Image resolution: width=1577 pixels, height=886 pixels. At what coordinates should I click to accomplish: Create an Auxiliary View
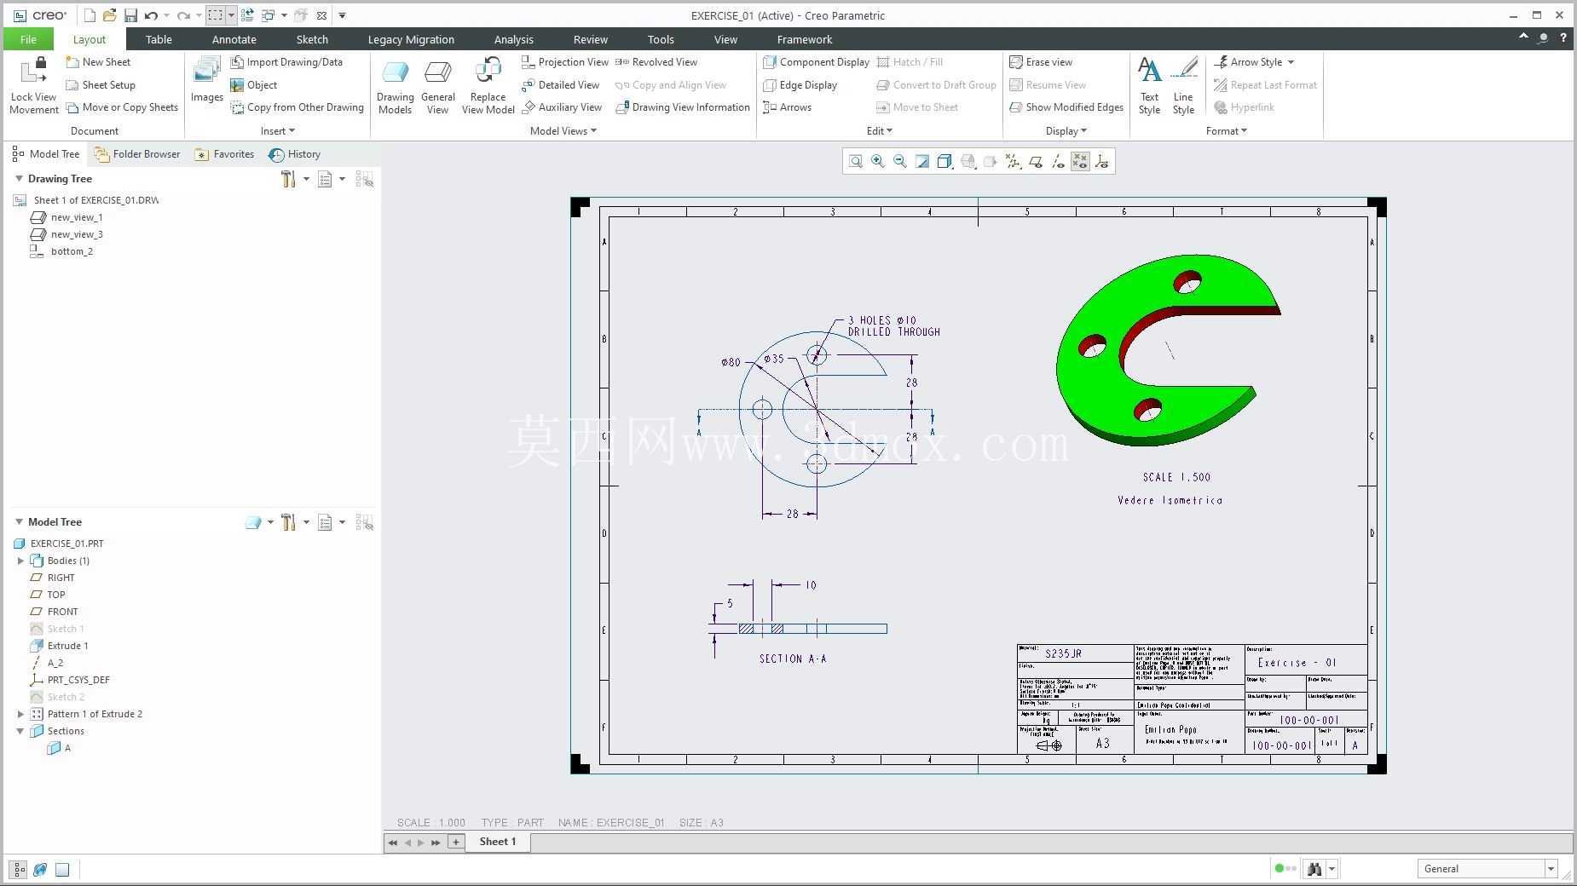(562, 107)
